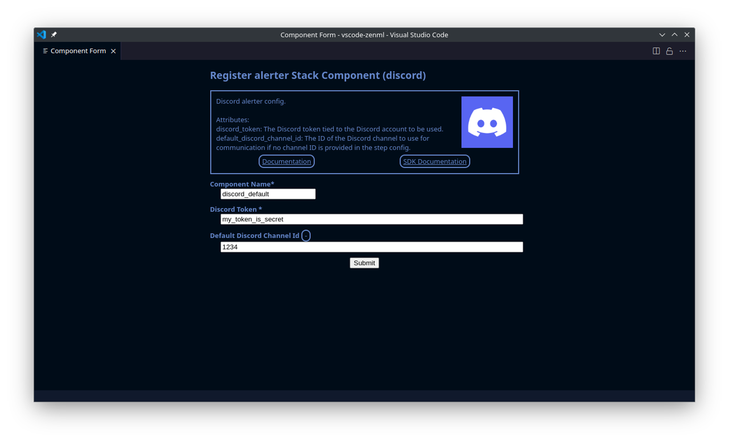This screenshot has width=729, height=442.
Task: Click the Default Discord Channel Id label
Action: tap(254, 235)
